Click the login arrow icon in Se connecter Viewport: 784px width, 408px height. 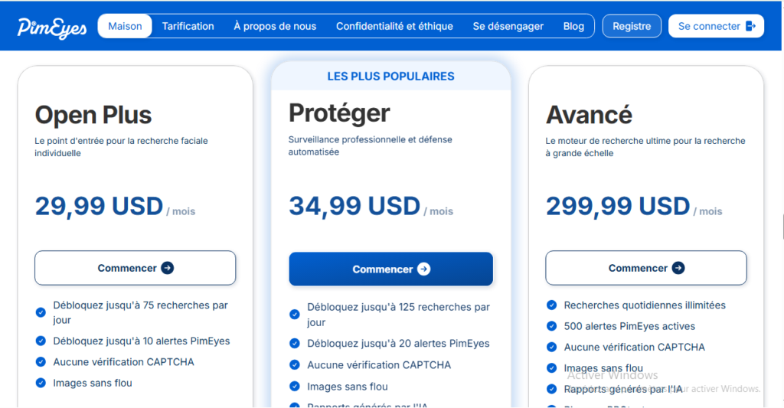tap(750, 26)
